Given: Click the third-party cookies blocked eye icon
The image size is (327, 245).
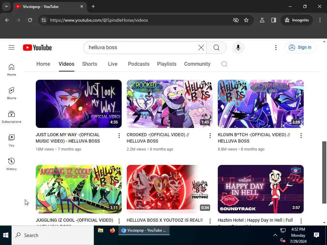Looking at the screenshot, I should click(236, 20).
